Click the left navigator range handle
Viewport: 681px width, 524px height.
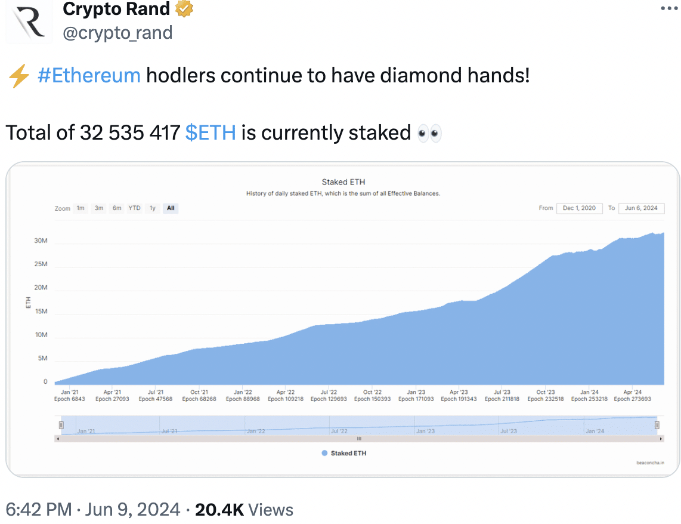coord(61,425)
